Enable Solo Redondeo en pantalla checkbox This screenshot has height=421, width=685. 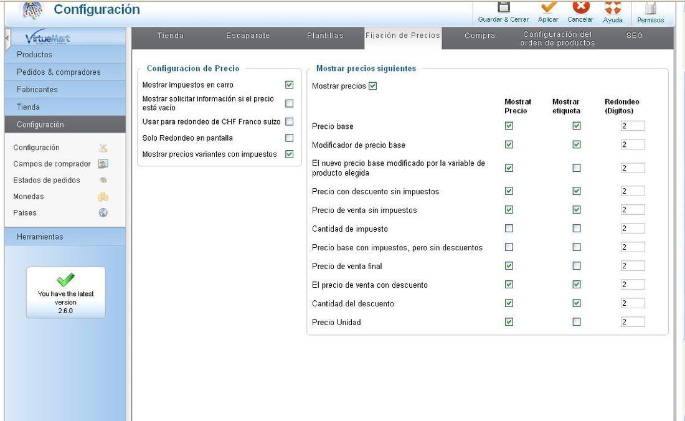289,138
